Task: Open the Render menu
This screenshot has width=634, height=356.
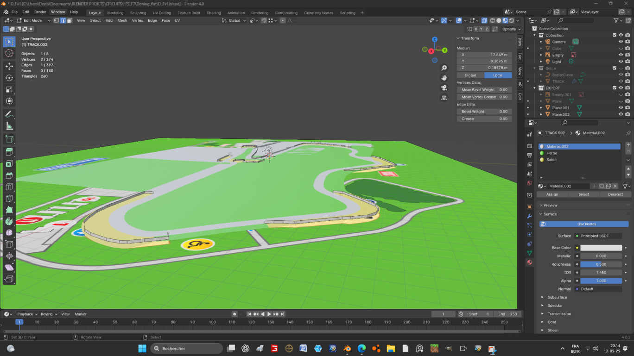Action: click(40, 12)
